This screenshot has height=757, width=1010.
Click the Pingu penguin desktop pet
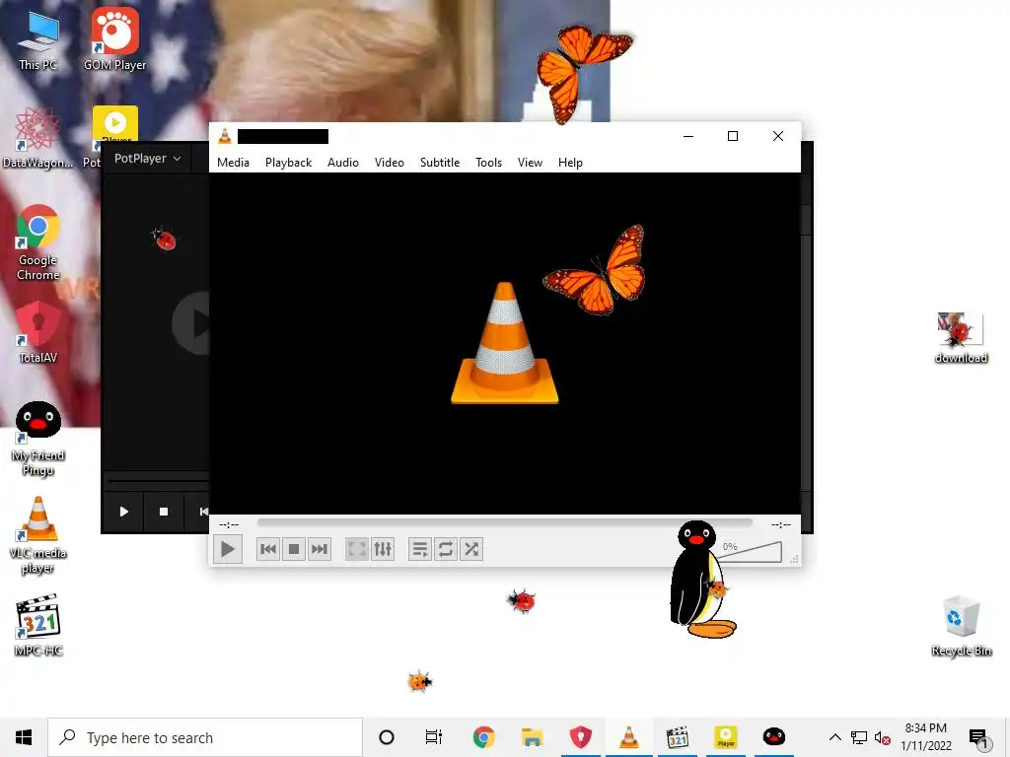701,580
